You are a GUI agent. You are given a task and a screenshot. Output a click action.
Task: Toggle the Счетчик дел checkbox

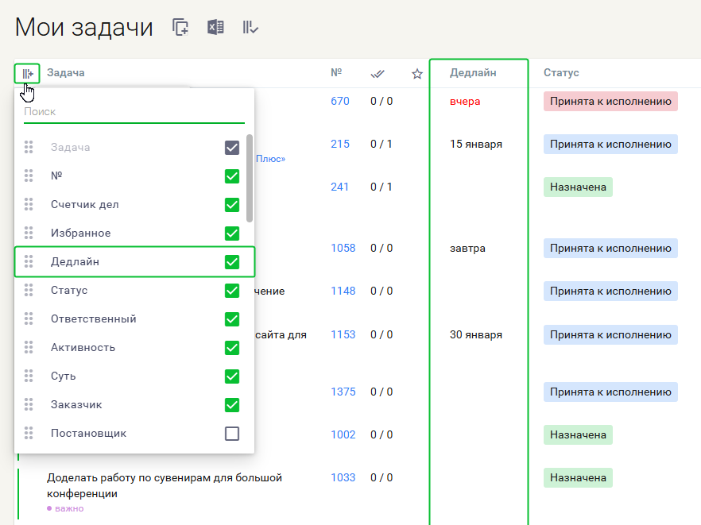click(232, 205)
